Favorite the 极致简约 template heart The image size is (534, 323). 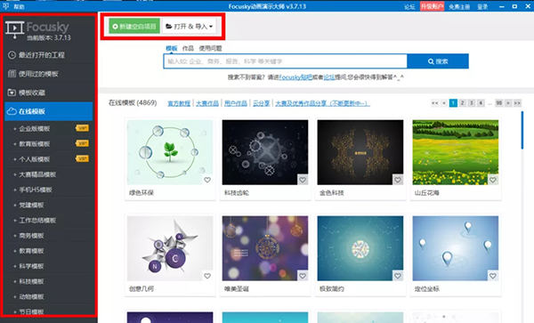tap(398, 276)
